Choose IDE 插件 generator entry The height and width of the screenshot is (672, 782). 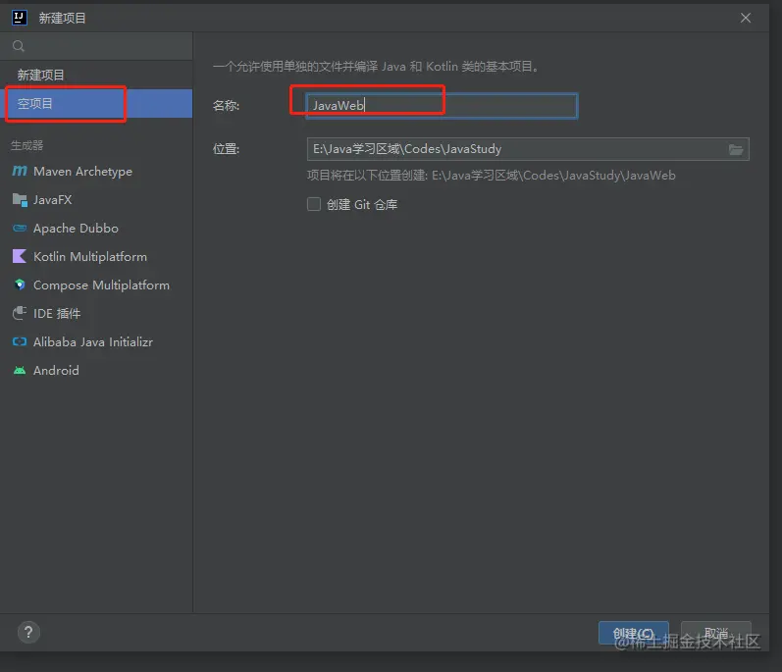96,313
